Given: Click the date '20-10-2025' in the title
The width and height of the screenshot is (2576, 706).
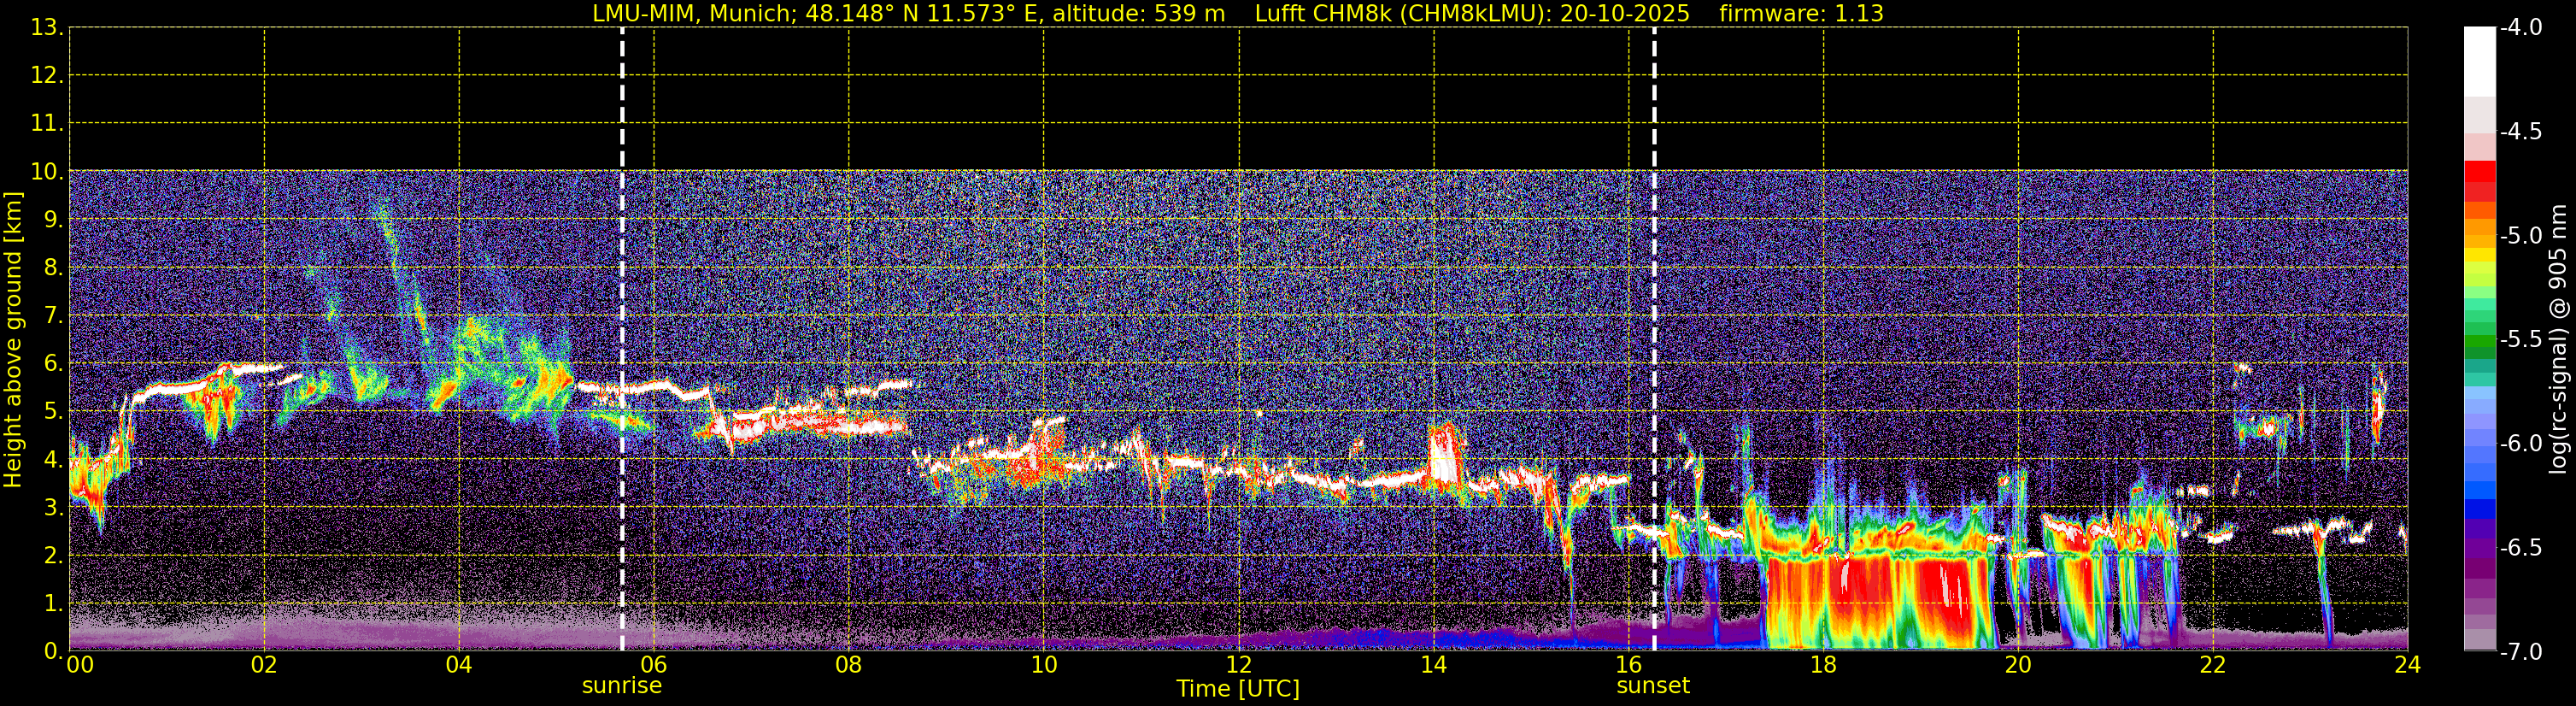Looking at the screenshot, I should 1625,14.
